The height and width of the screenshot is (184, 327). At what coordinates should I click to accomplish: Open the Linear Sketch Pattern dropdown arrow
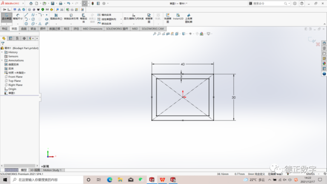click(121, 19)
